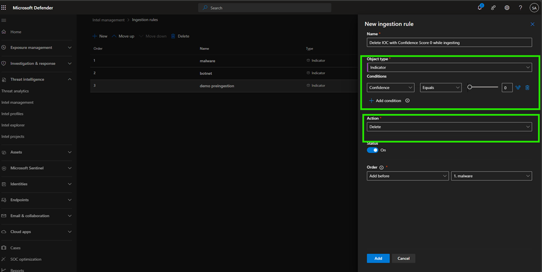The width and height of the screenshot is (542, 272).
Task: Click the Add condition info icon
Action: point(407,101)
